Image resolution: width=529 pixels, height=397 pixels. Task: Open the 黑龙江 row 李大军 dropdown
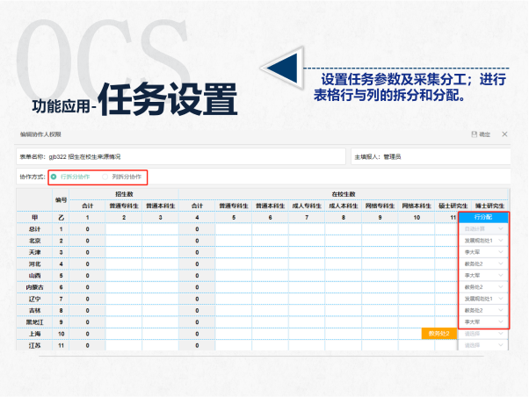(x=482, y=322)
